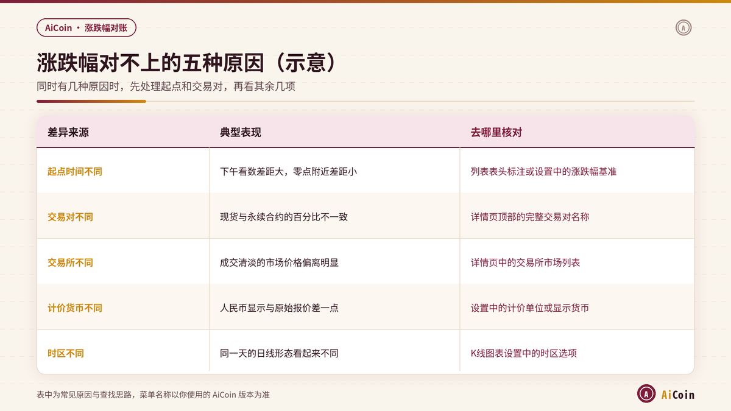Click the AiCoin logo icon at bottom right
Screen dimensions: 731x411
coord(646,394)
